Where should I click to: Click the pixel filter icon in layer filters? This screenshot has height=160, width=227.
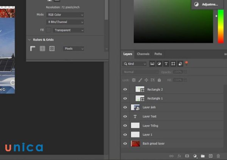[x=152, y=64]
